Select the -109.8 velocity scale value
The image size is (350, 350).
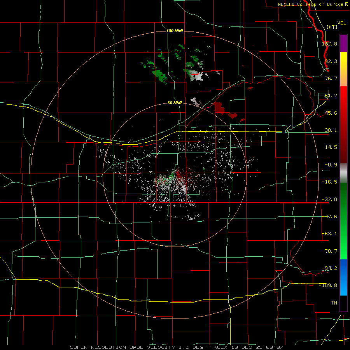coord(328,285)
